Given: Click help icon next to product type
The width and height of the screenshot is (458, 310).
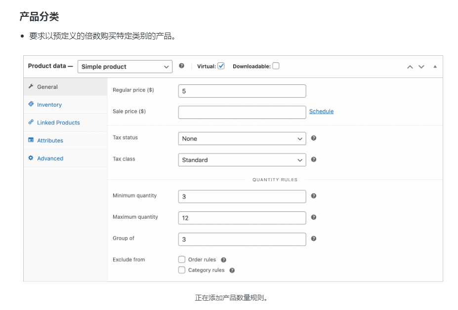Looking at the screenshot, I should (181, 66).
